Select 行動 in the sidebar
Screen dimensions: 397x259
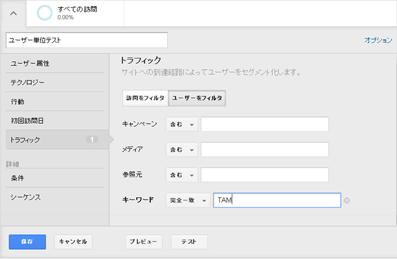55,102
